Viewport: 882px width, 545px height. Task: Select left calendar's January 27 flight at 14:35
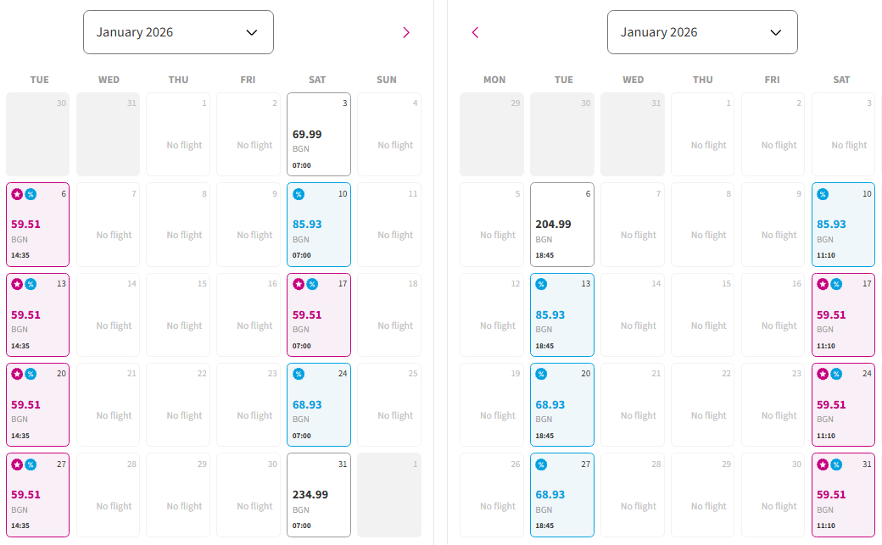pyautogui.click(x=37, y=495)
